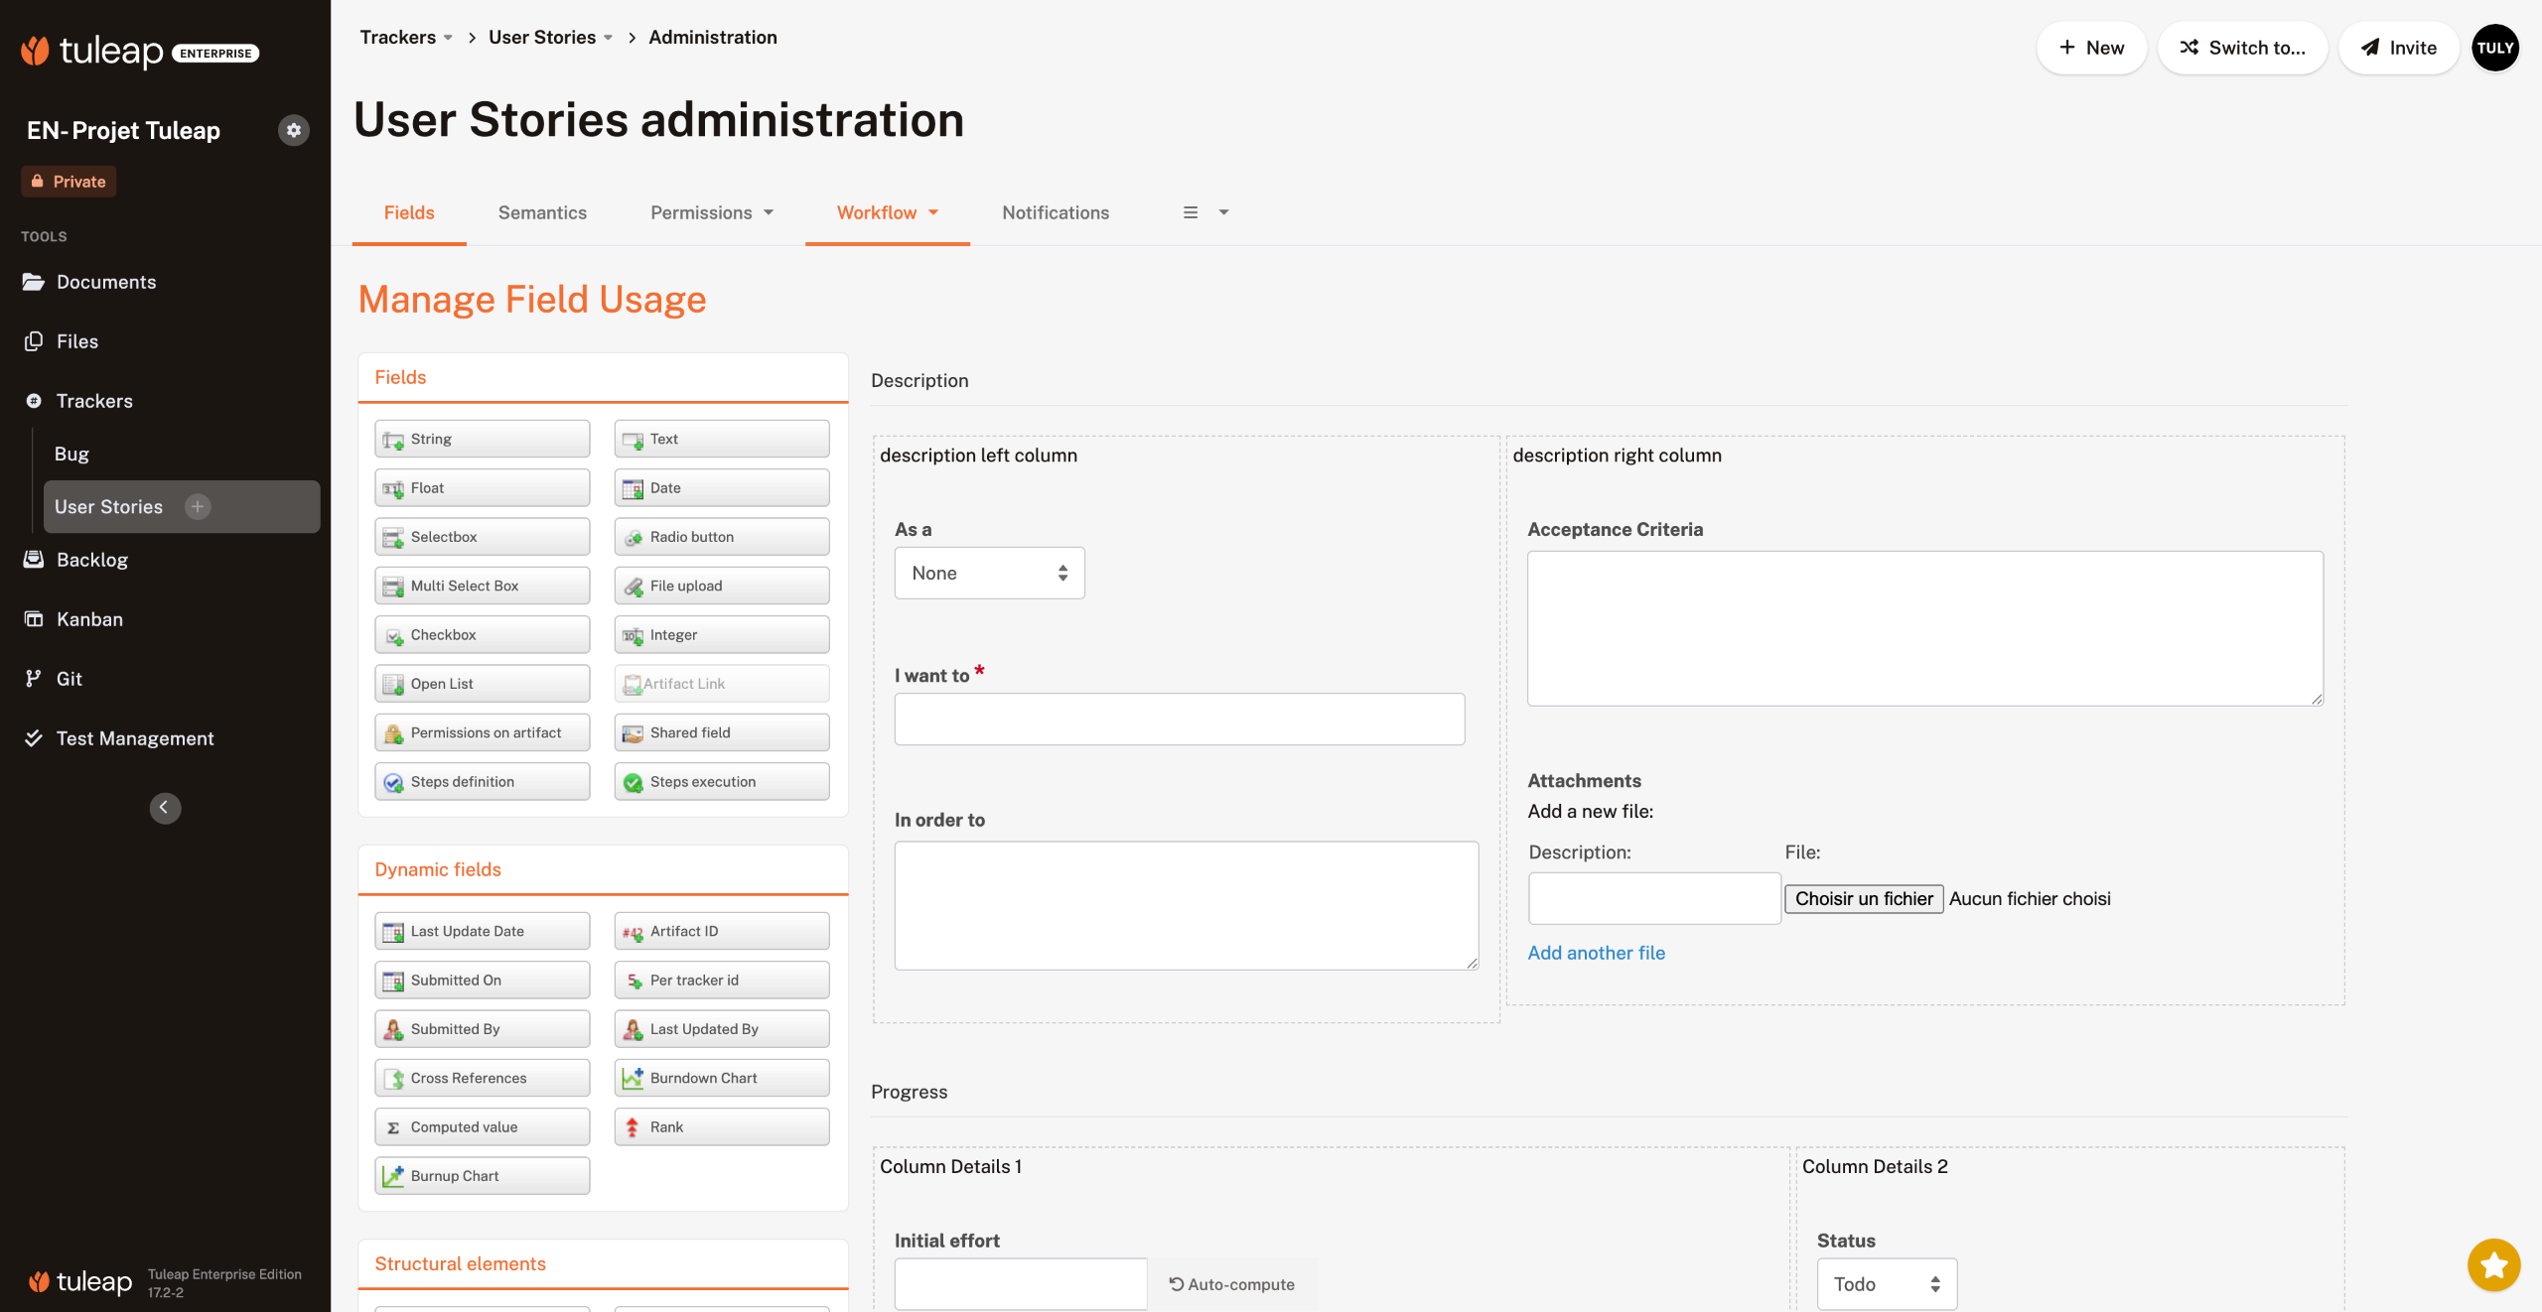The image size is (2542, 1312).
Task: Click the Auto-compute button
Action: pyautogui.click(x=1231, y=1284)
